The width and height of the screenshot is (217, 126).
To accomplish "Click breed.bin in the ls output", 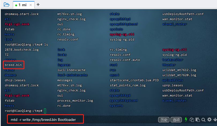I will coord(13,65).
